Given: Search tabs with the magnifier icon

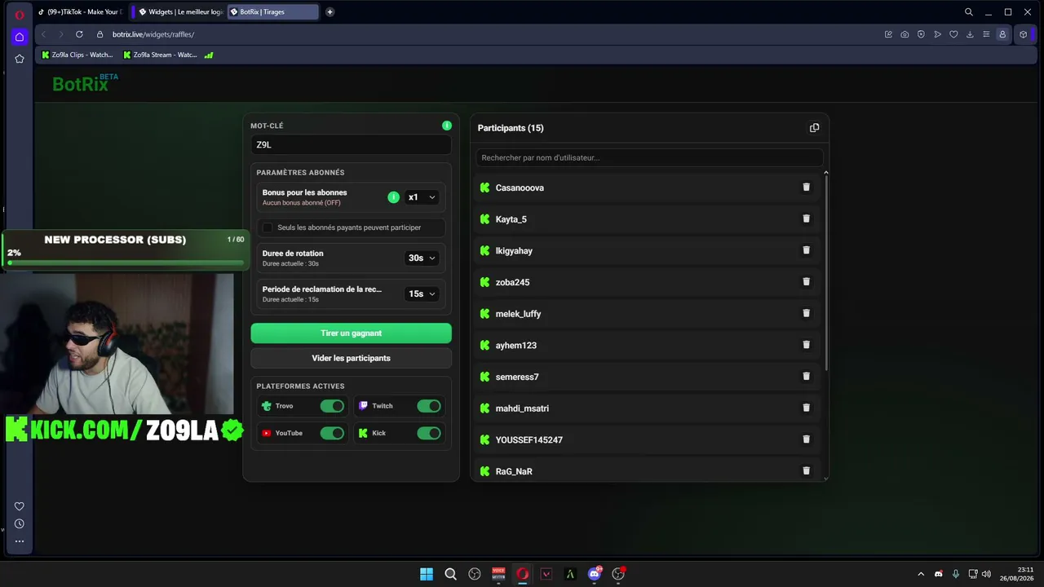Looking at the screenshot, I should tap(969, 12).
